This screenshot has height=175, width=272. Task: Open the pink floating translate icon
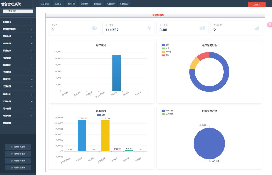[x=270, y=25]
